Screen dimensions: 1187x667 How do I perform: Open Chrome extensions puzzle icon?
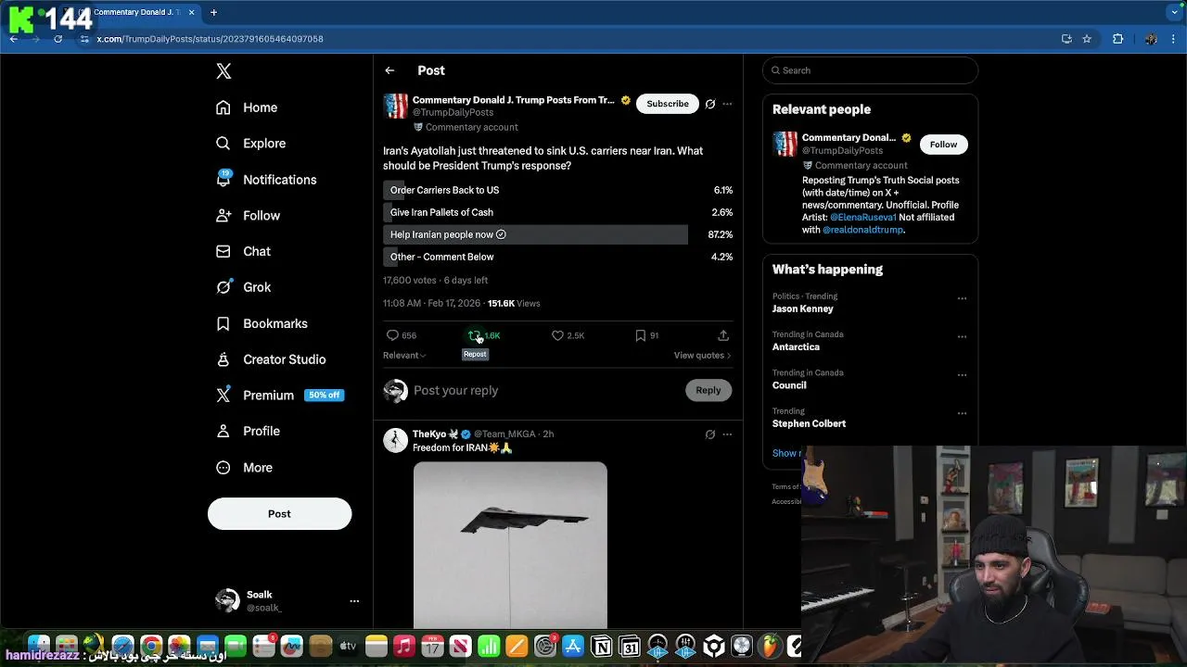1117,39
